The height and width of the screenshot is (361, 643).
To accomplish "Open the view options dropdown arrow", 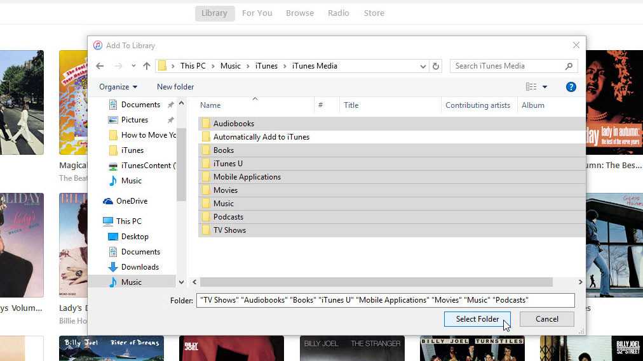I will [x=545, y=87].
